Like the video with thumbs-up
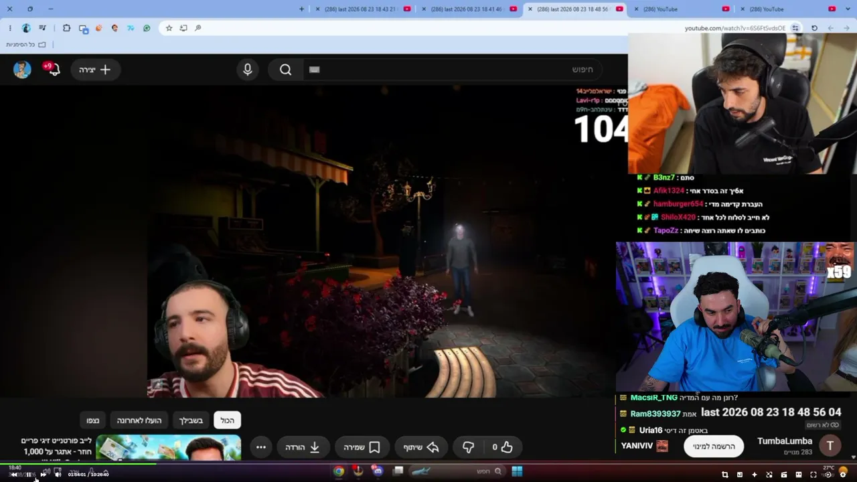The image size is (857, 482). click(x=502, y=447)
